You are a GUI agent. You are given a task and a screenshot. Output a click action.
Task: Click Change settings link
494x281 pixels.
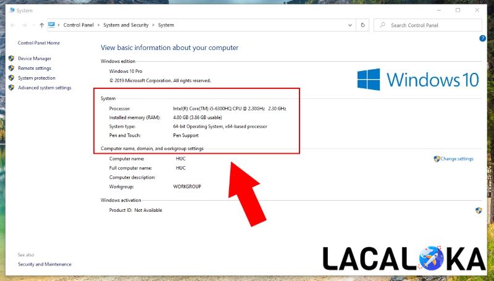457,159
